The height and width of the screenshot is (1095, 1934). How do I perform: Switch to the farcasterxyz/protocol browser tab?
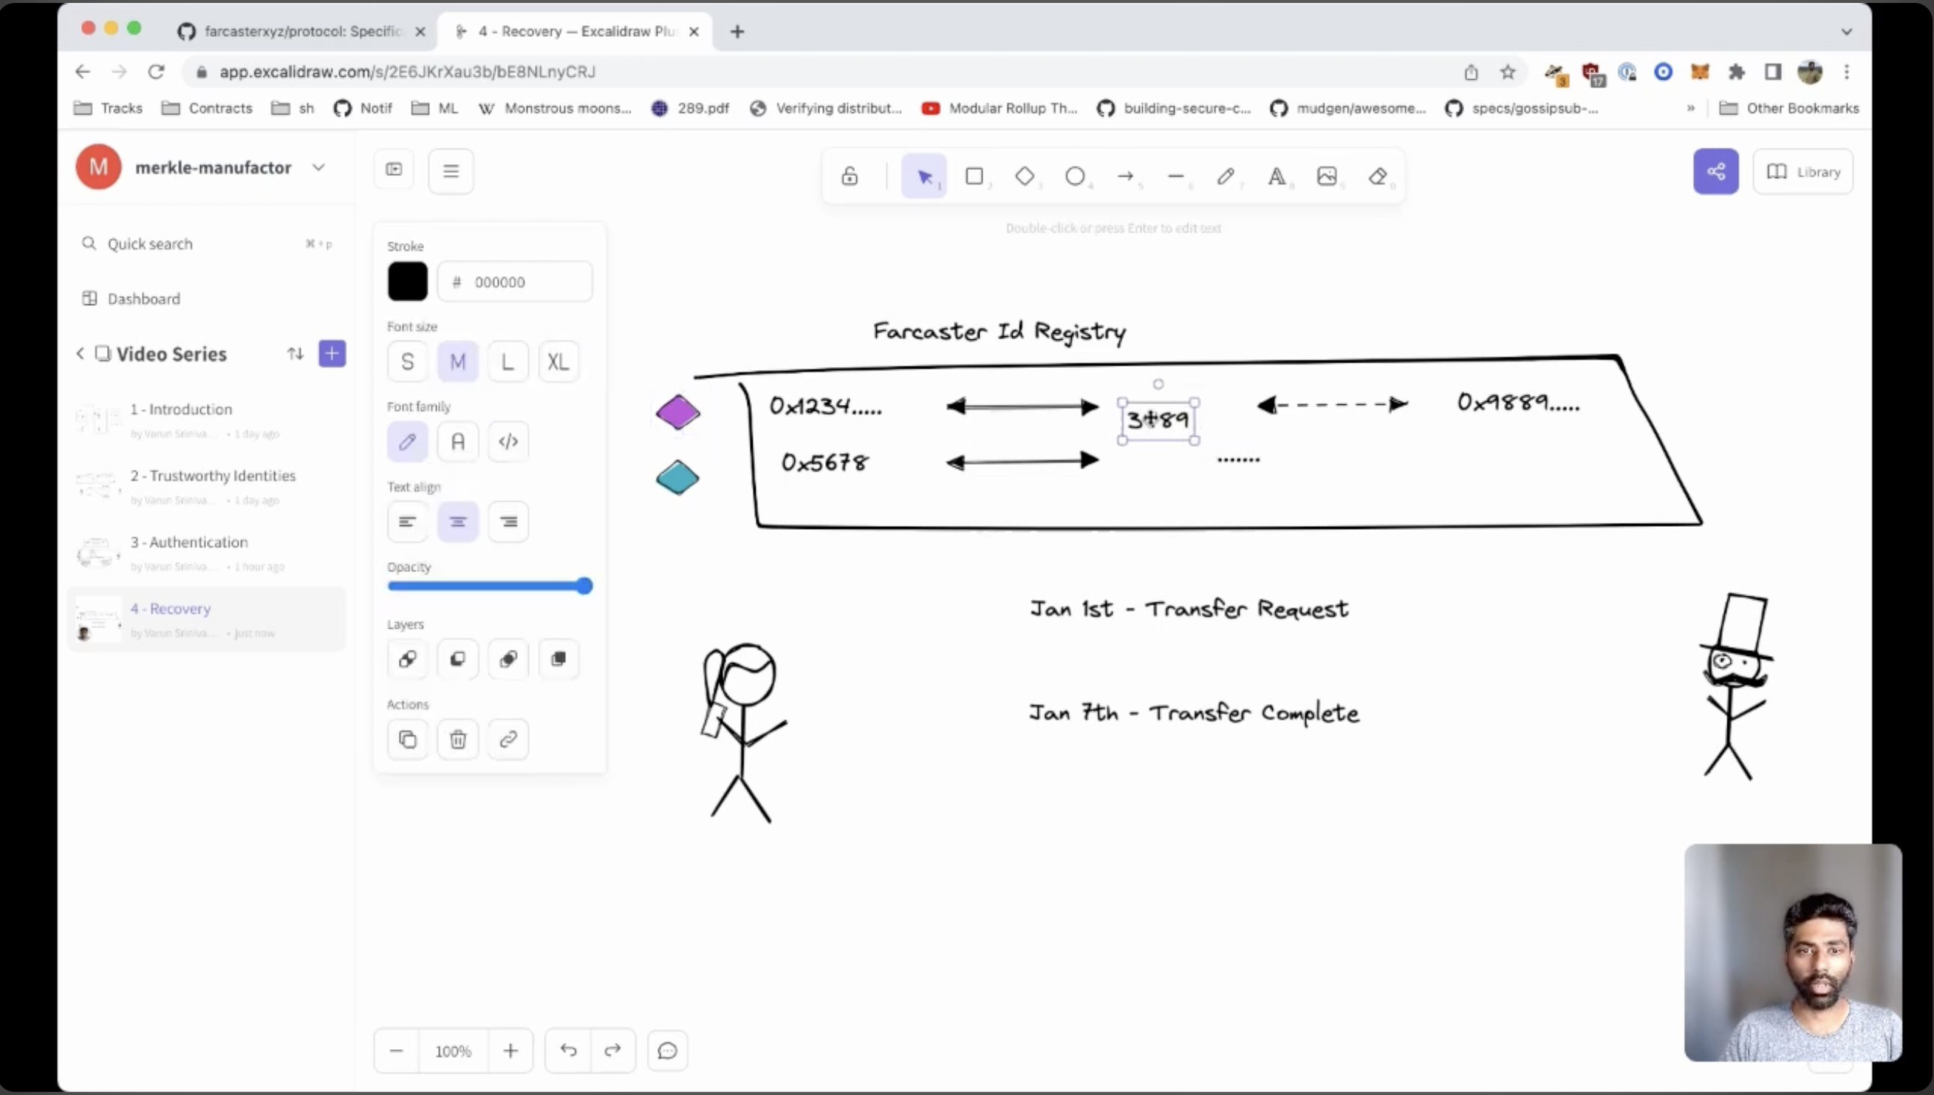[x=301, y=32]
